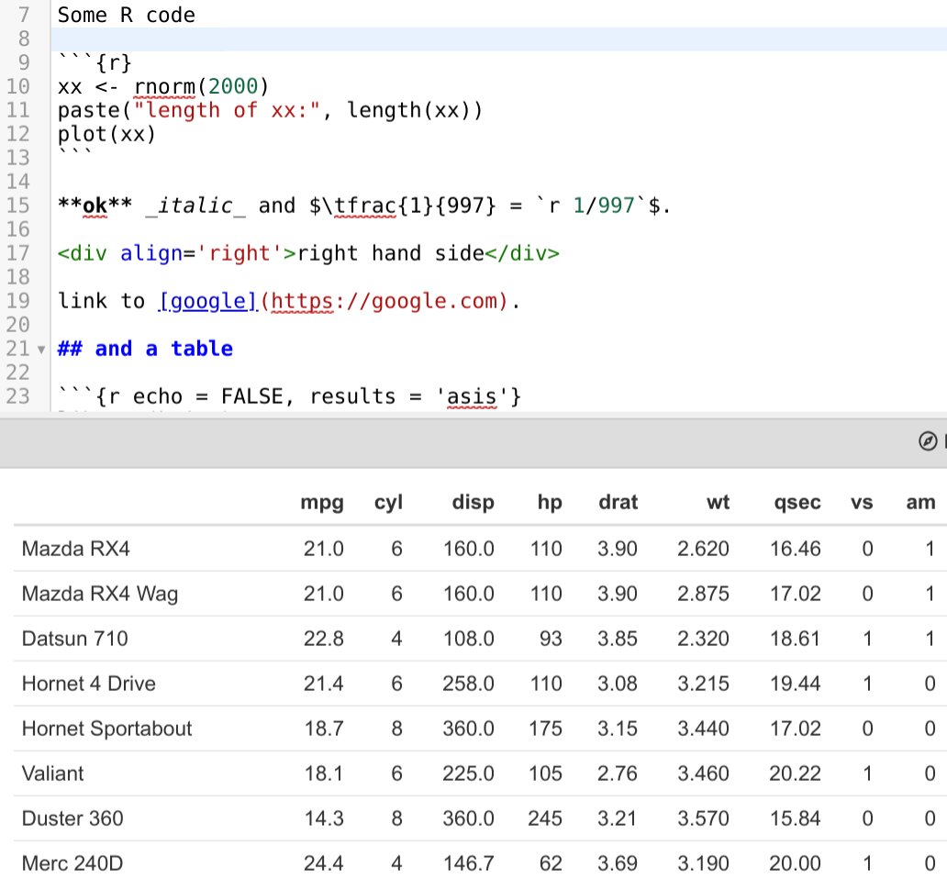The height and width of the screenshot is (879, 947).
Task: Click the am column header
Action: coord(920,502)
